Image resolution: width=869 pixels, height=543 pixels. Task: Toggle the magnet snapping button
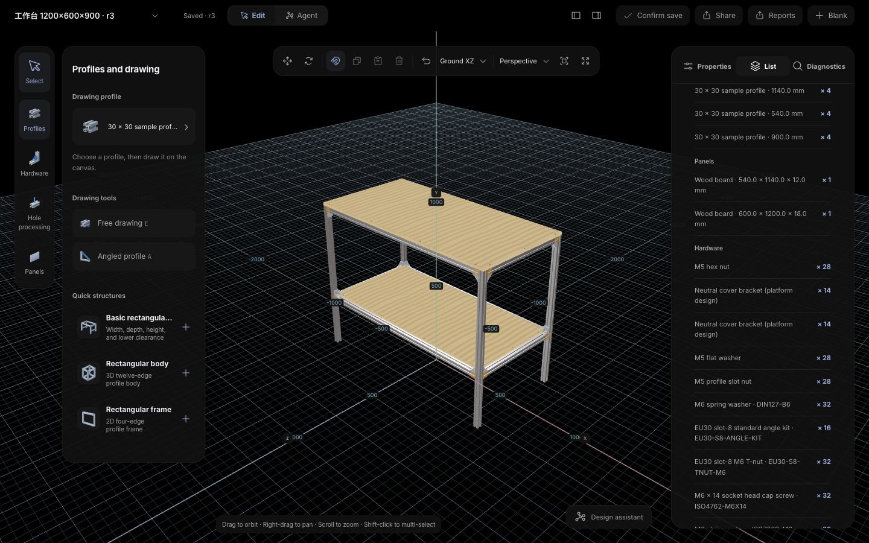[336, 61]
